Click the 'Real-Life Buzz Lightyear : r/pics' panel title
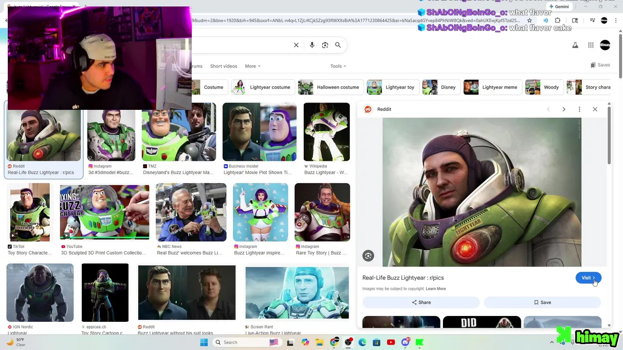 (403, 278)
